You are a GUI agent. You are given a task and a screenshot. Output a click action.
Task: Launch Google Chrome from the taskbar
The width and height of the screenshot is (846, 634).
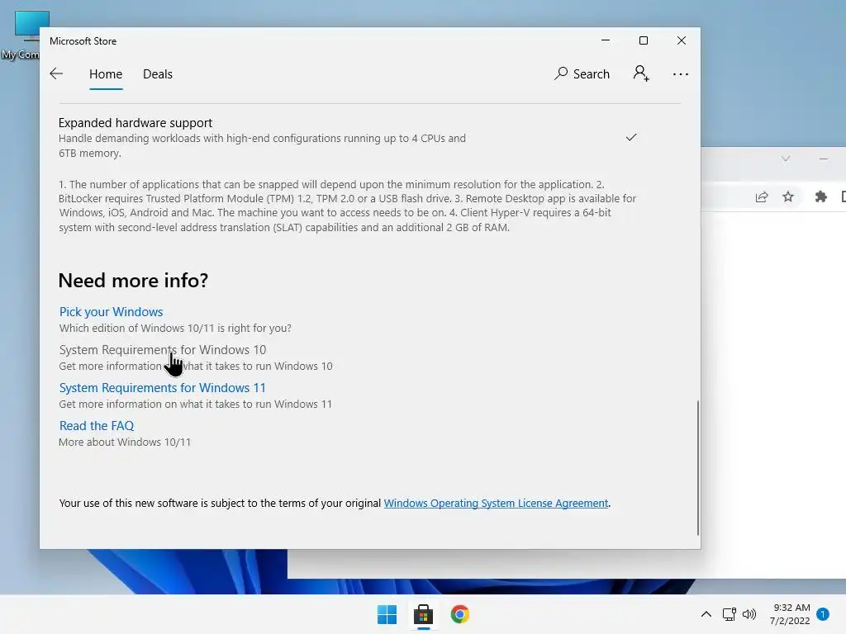tap(459, 614)
